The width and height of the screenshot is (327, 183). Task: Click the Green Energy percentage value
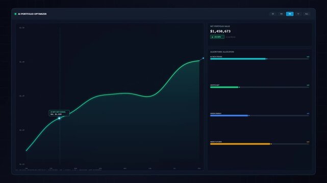[308, 114]
